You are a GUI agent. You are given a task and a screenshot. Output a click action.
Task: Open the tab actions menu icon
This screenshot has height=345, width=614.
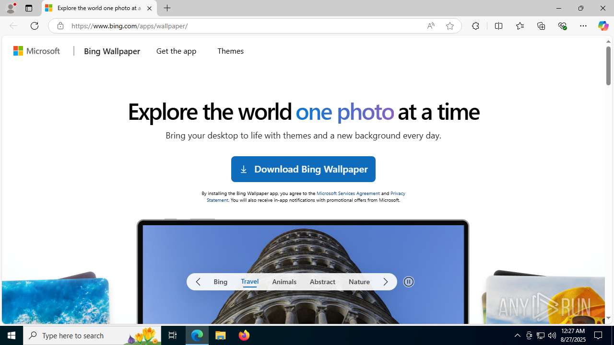click(x=29, y=8)
